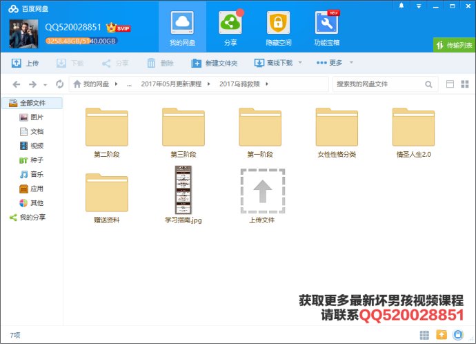Viewport: 476px width, 344px height.
Task: Toggle the preview pane layout view
Action: pos(450,84)
